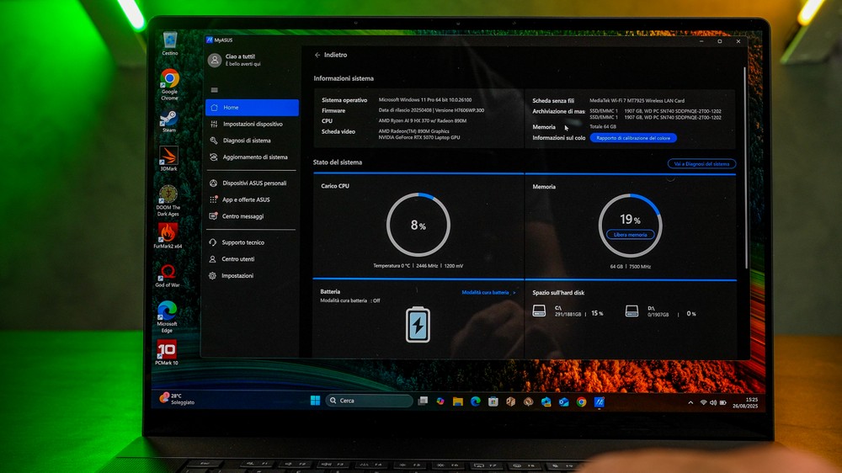Select Home in the MyASUS sidebar
842x473 pixels.
(252, 108)
